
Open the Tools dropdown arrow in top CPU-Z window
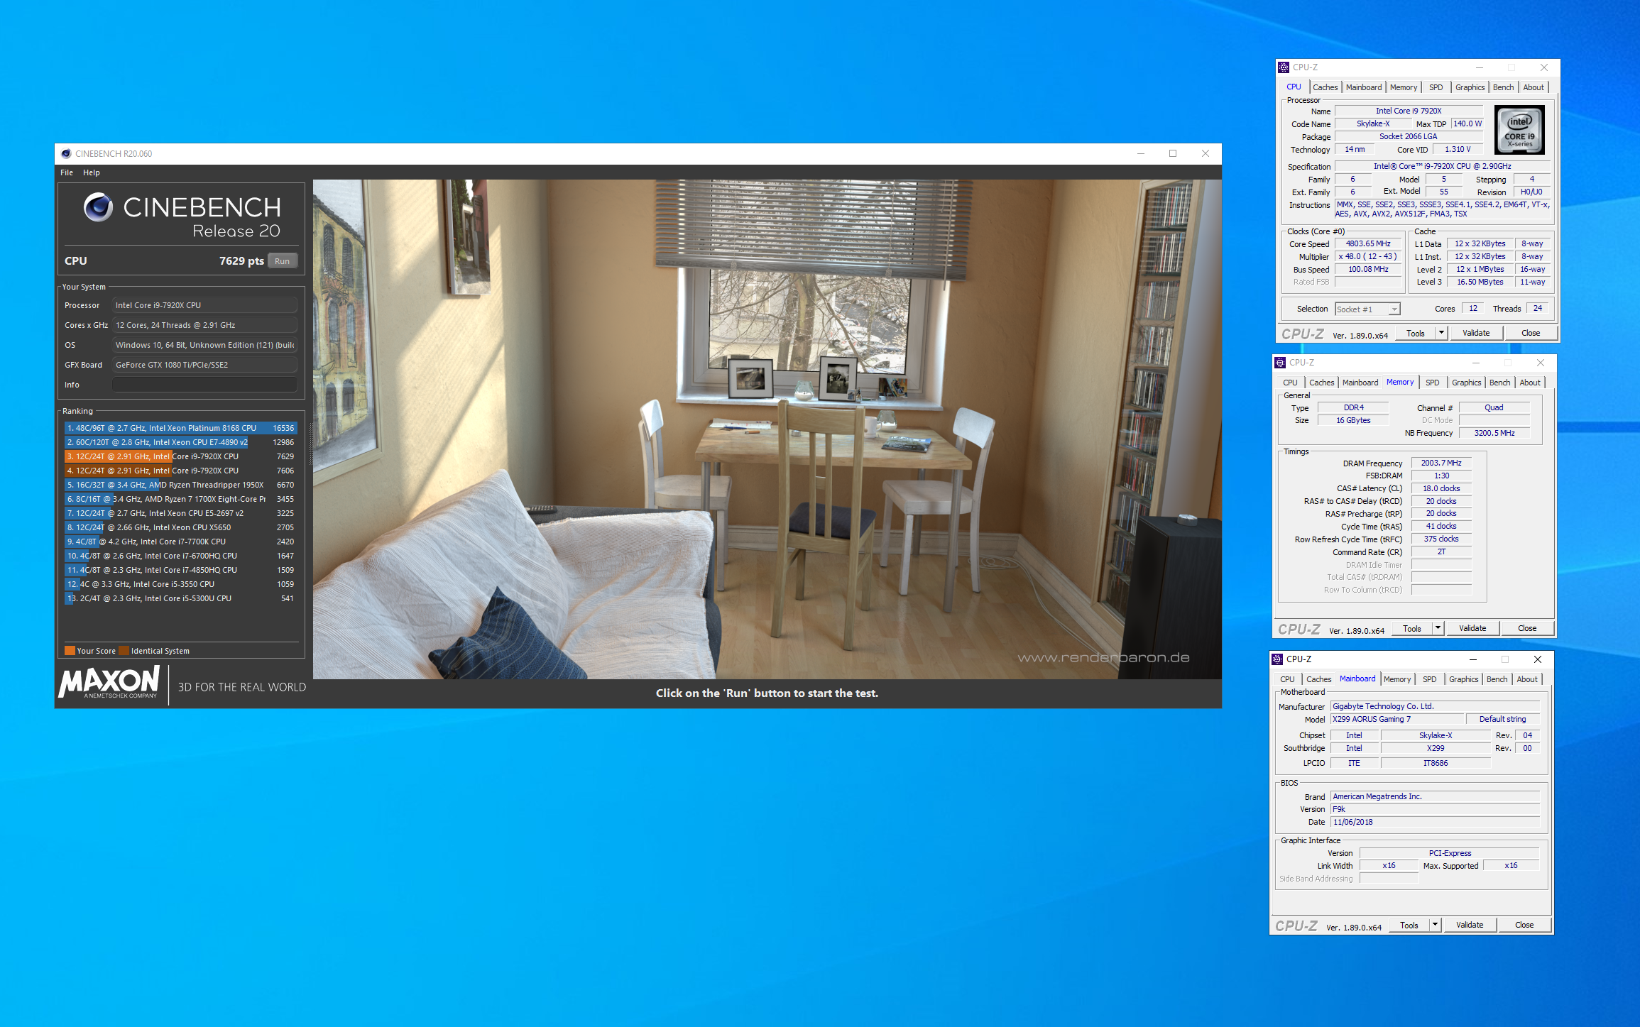point(1441,333)
